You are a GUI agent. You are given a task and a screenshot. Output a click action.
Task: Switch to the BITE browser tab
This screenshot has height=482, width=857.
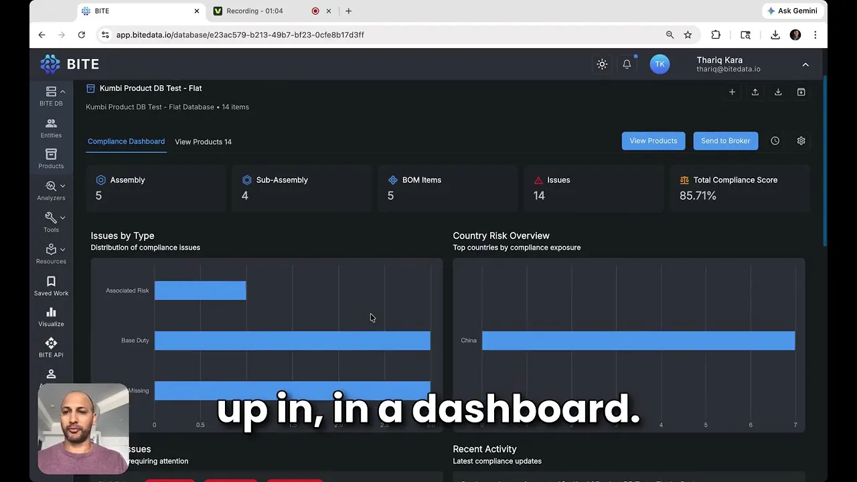(140, 11)
